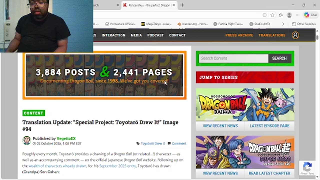Viewport: 320px width, 180px height.
Task: Click the posts and pages stats banner
Action: (104, 75)
